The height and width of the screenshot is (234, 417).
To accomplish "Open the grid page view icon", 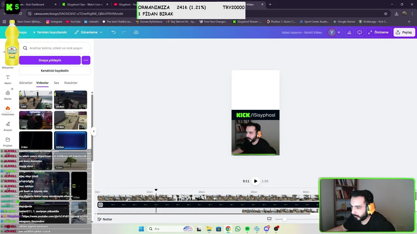I will tap(269, 219).
